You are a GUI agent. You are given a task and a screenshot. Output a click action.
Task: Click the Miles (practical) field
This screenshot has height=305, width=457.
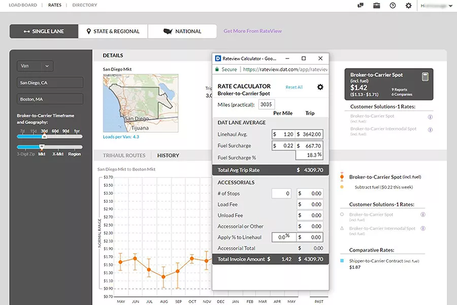click(x=267, y=105)
